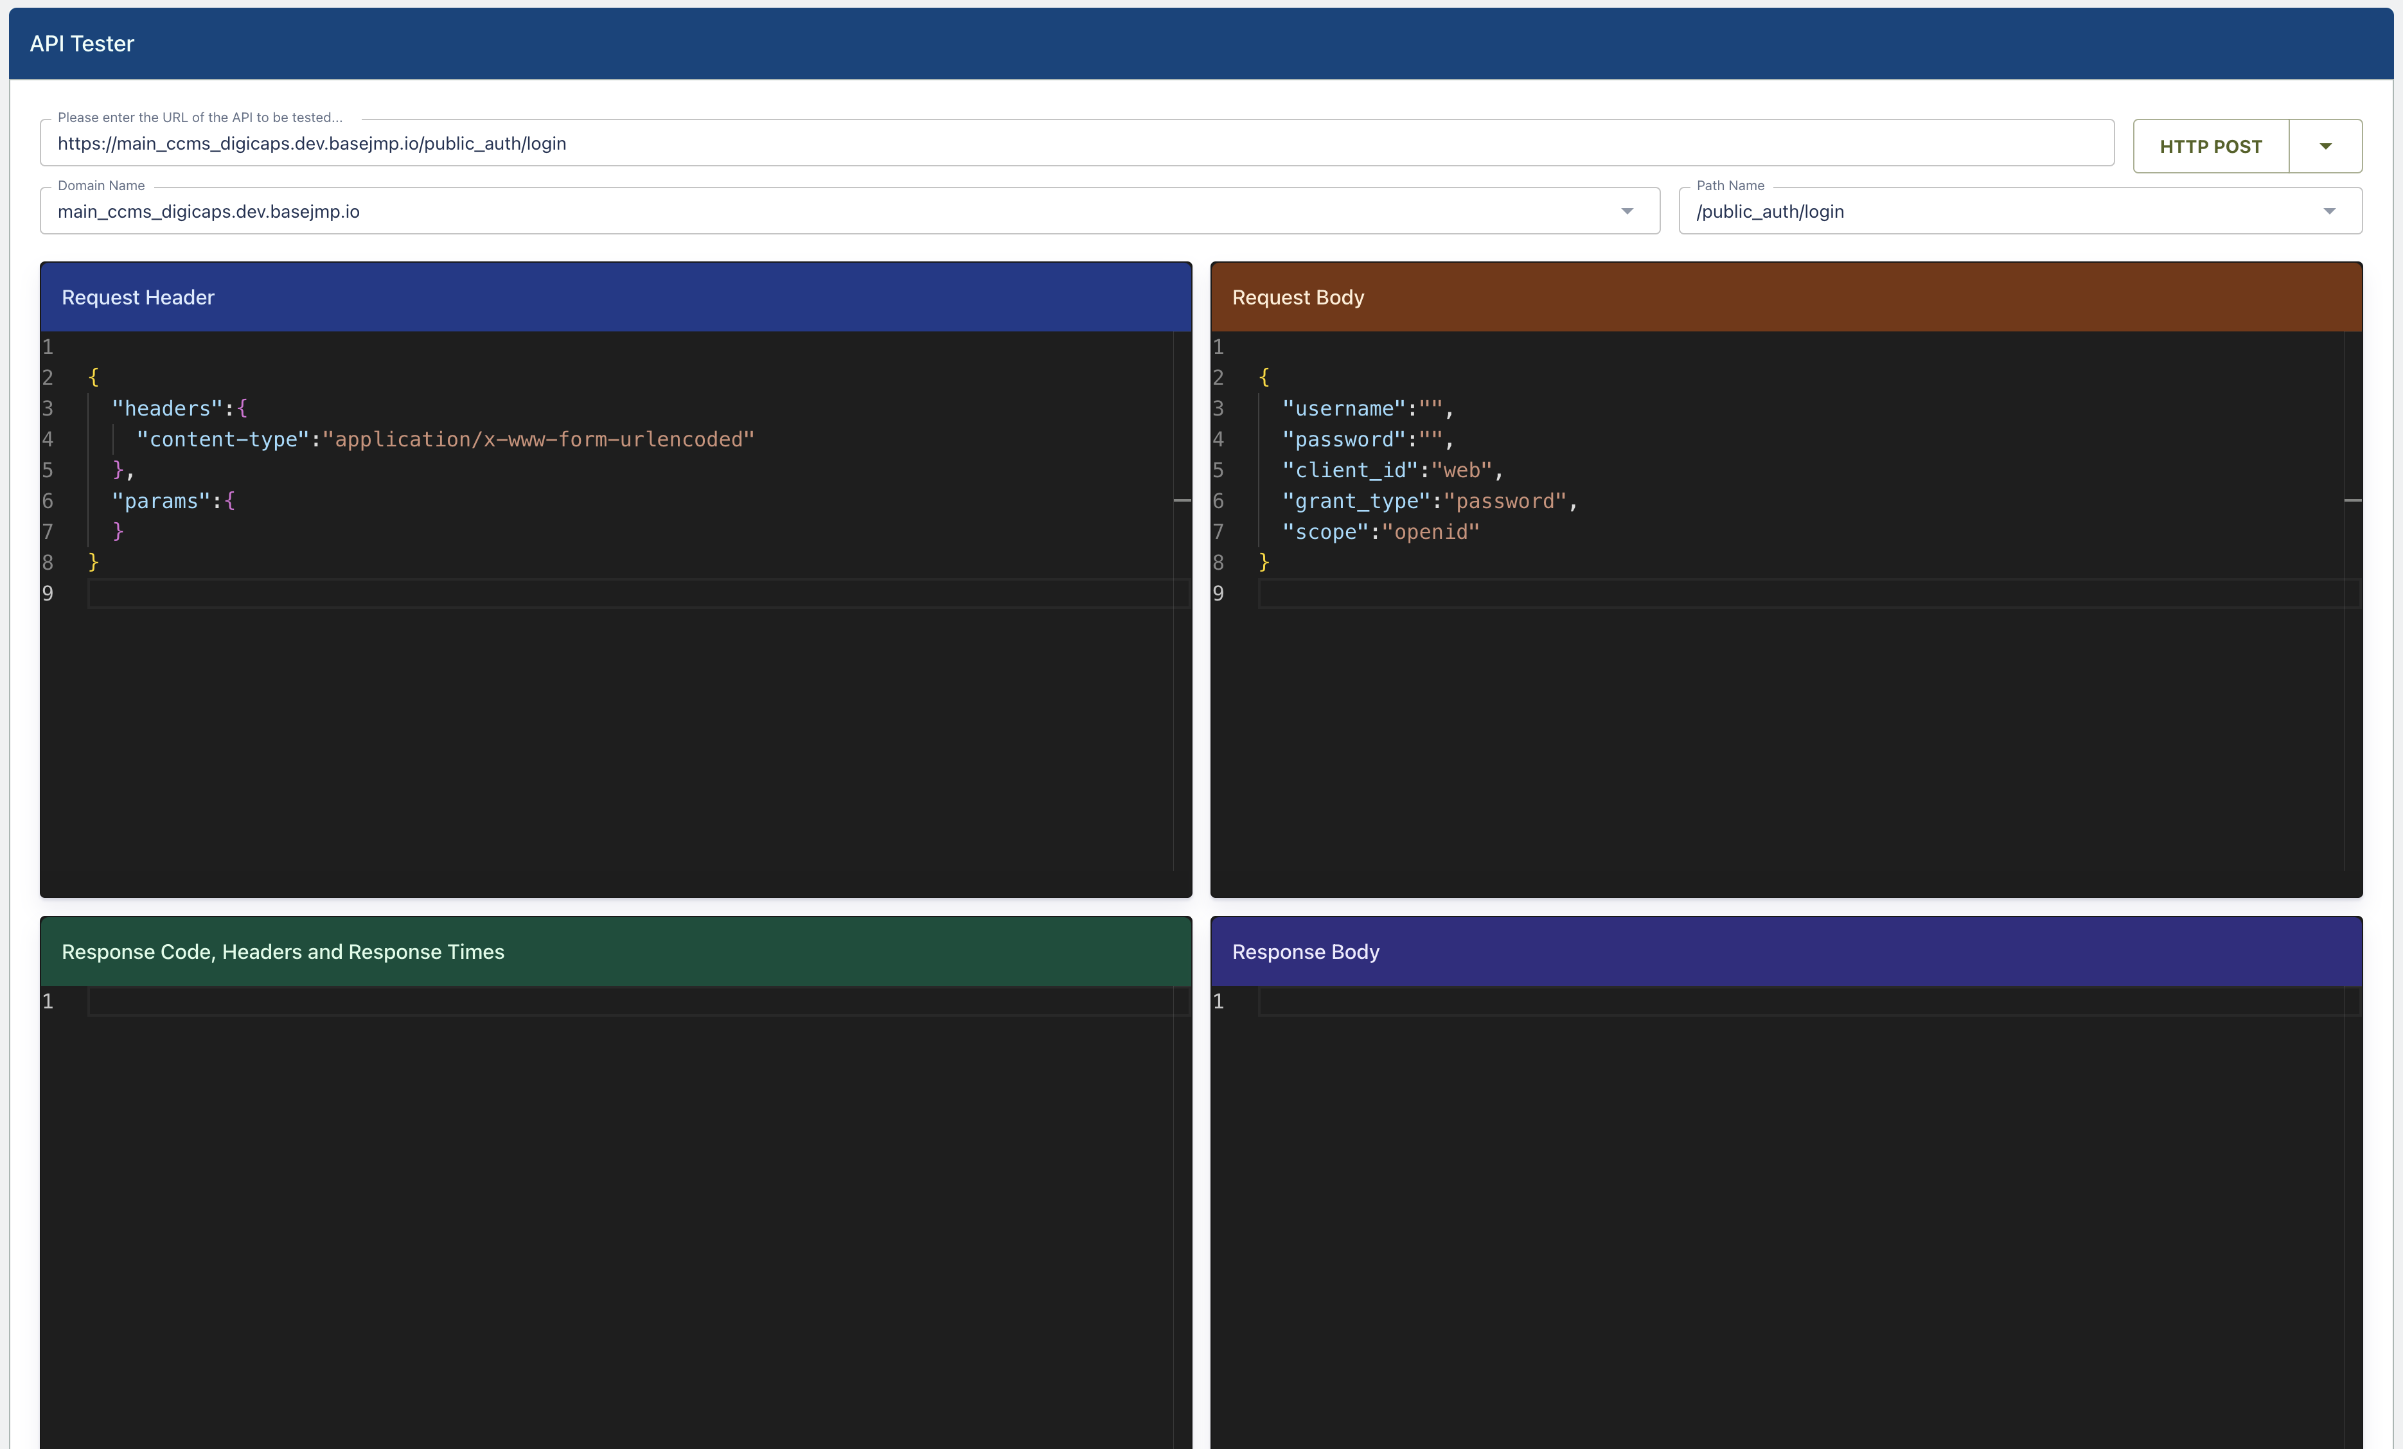
Task: Click the Request Body panel title
Action: pyautogui.click(x=1297, y=297)
